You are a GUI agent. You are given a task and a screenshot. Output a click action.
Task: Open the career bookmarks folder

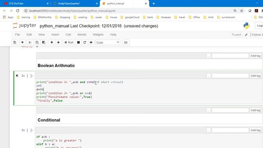click(x=97, y=17)
